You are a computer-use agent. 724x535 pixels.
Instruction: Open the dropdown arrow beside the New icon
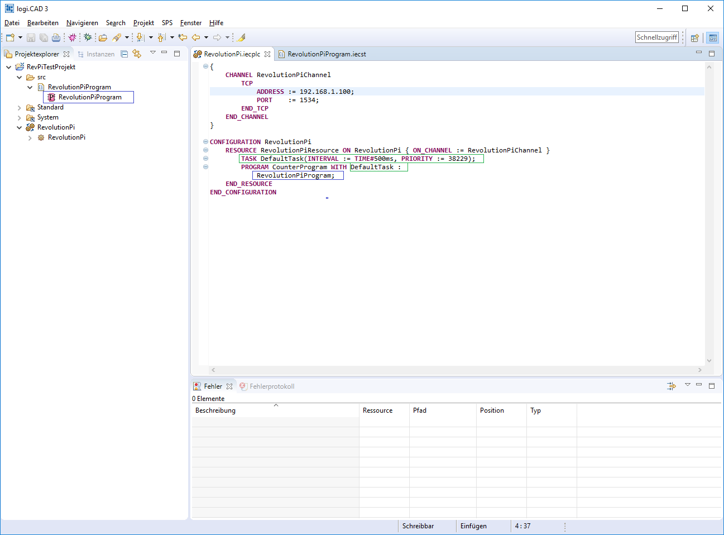pyautogui.click(x=20, y=37)
